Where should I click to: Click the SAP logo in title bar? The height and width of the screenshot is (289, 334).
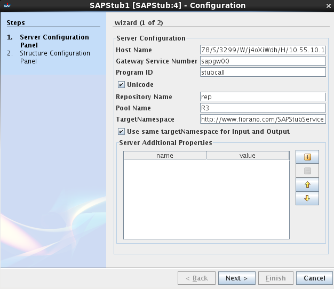click(x=7, y=5)
